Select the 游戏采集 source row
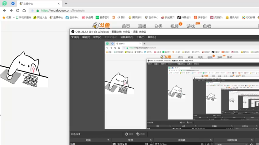Image resolution: width=259 pixels, height=145 pixels. point(132,144)
